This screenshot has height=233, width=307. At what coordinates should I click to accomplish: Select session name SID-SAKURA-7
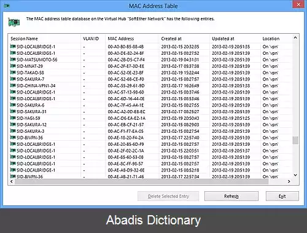(31, 79)
